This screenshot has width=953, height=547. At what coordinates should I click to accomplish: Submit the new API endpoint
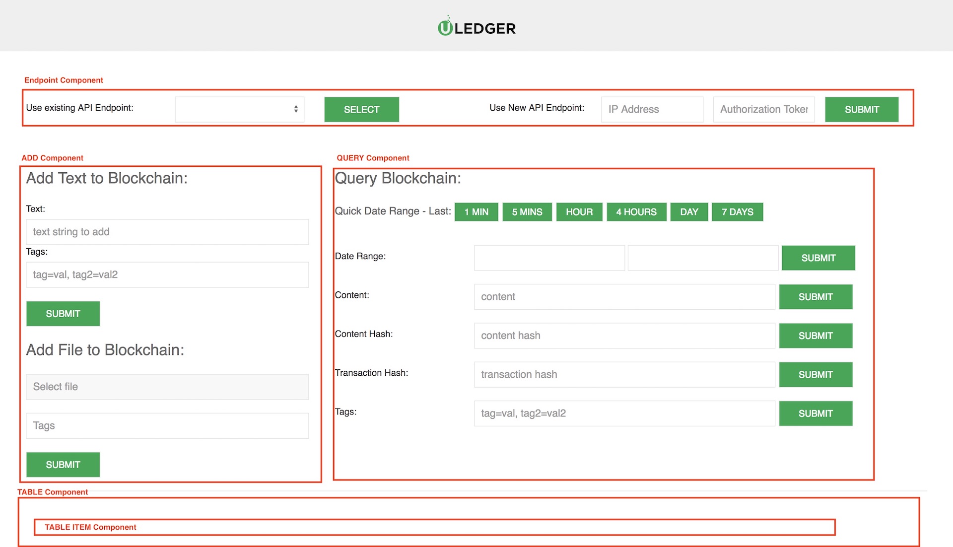(x=861, y=109)
